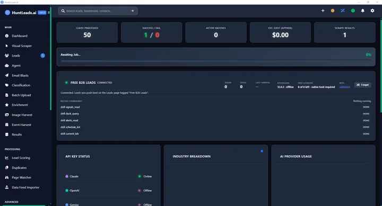382x206 pixels.
Task: Open settings with the gear icon
Action: point(372,11)
